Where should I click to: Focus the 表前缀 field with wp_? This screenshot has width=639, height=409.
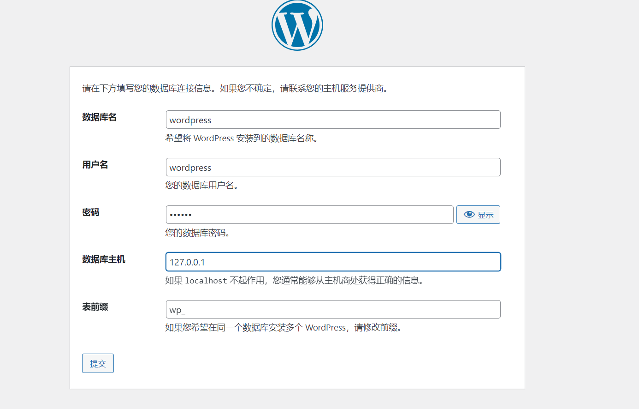(333, 310)
